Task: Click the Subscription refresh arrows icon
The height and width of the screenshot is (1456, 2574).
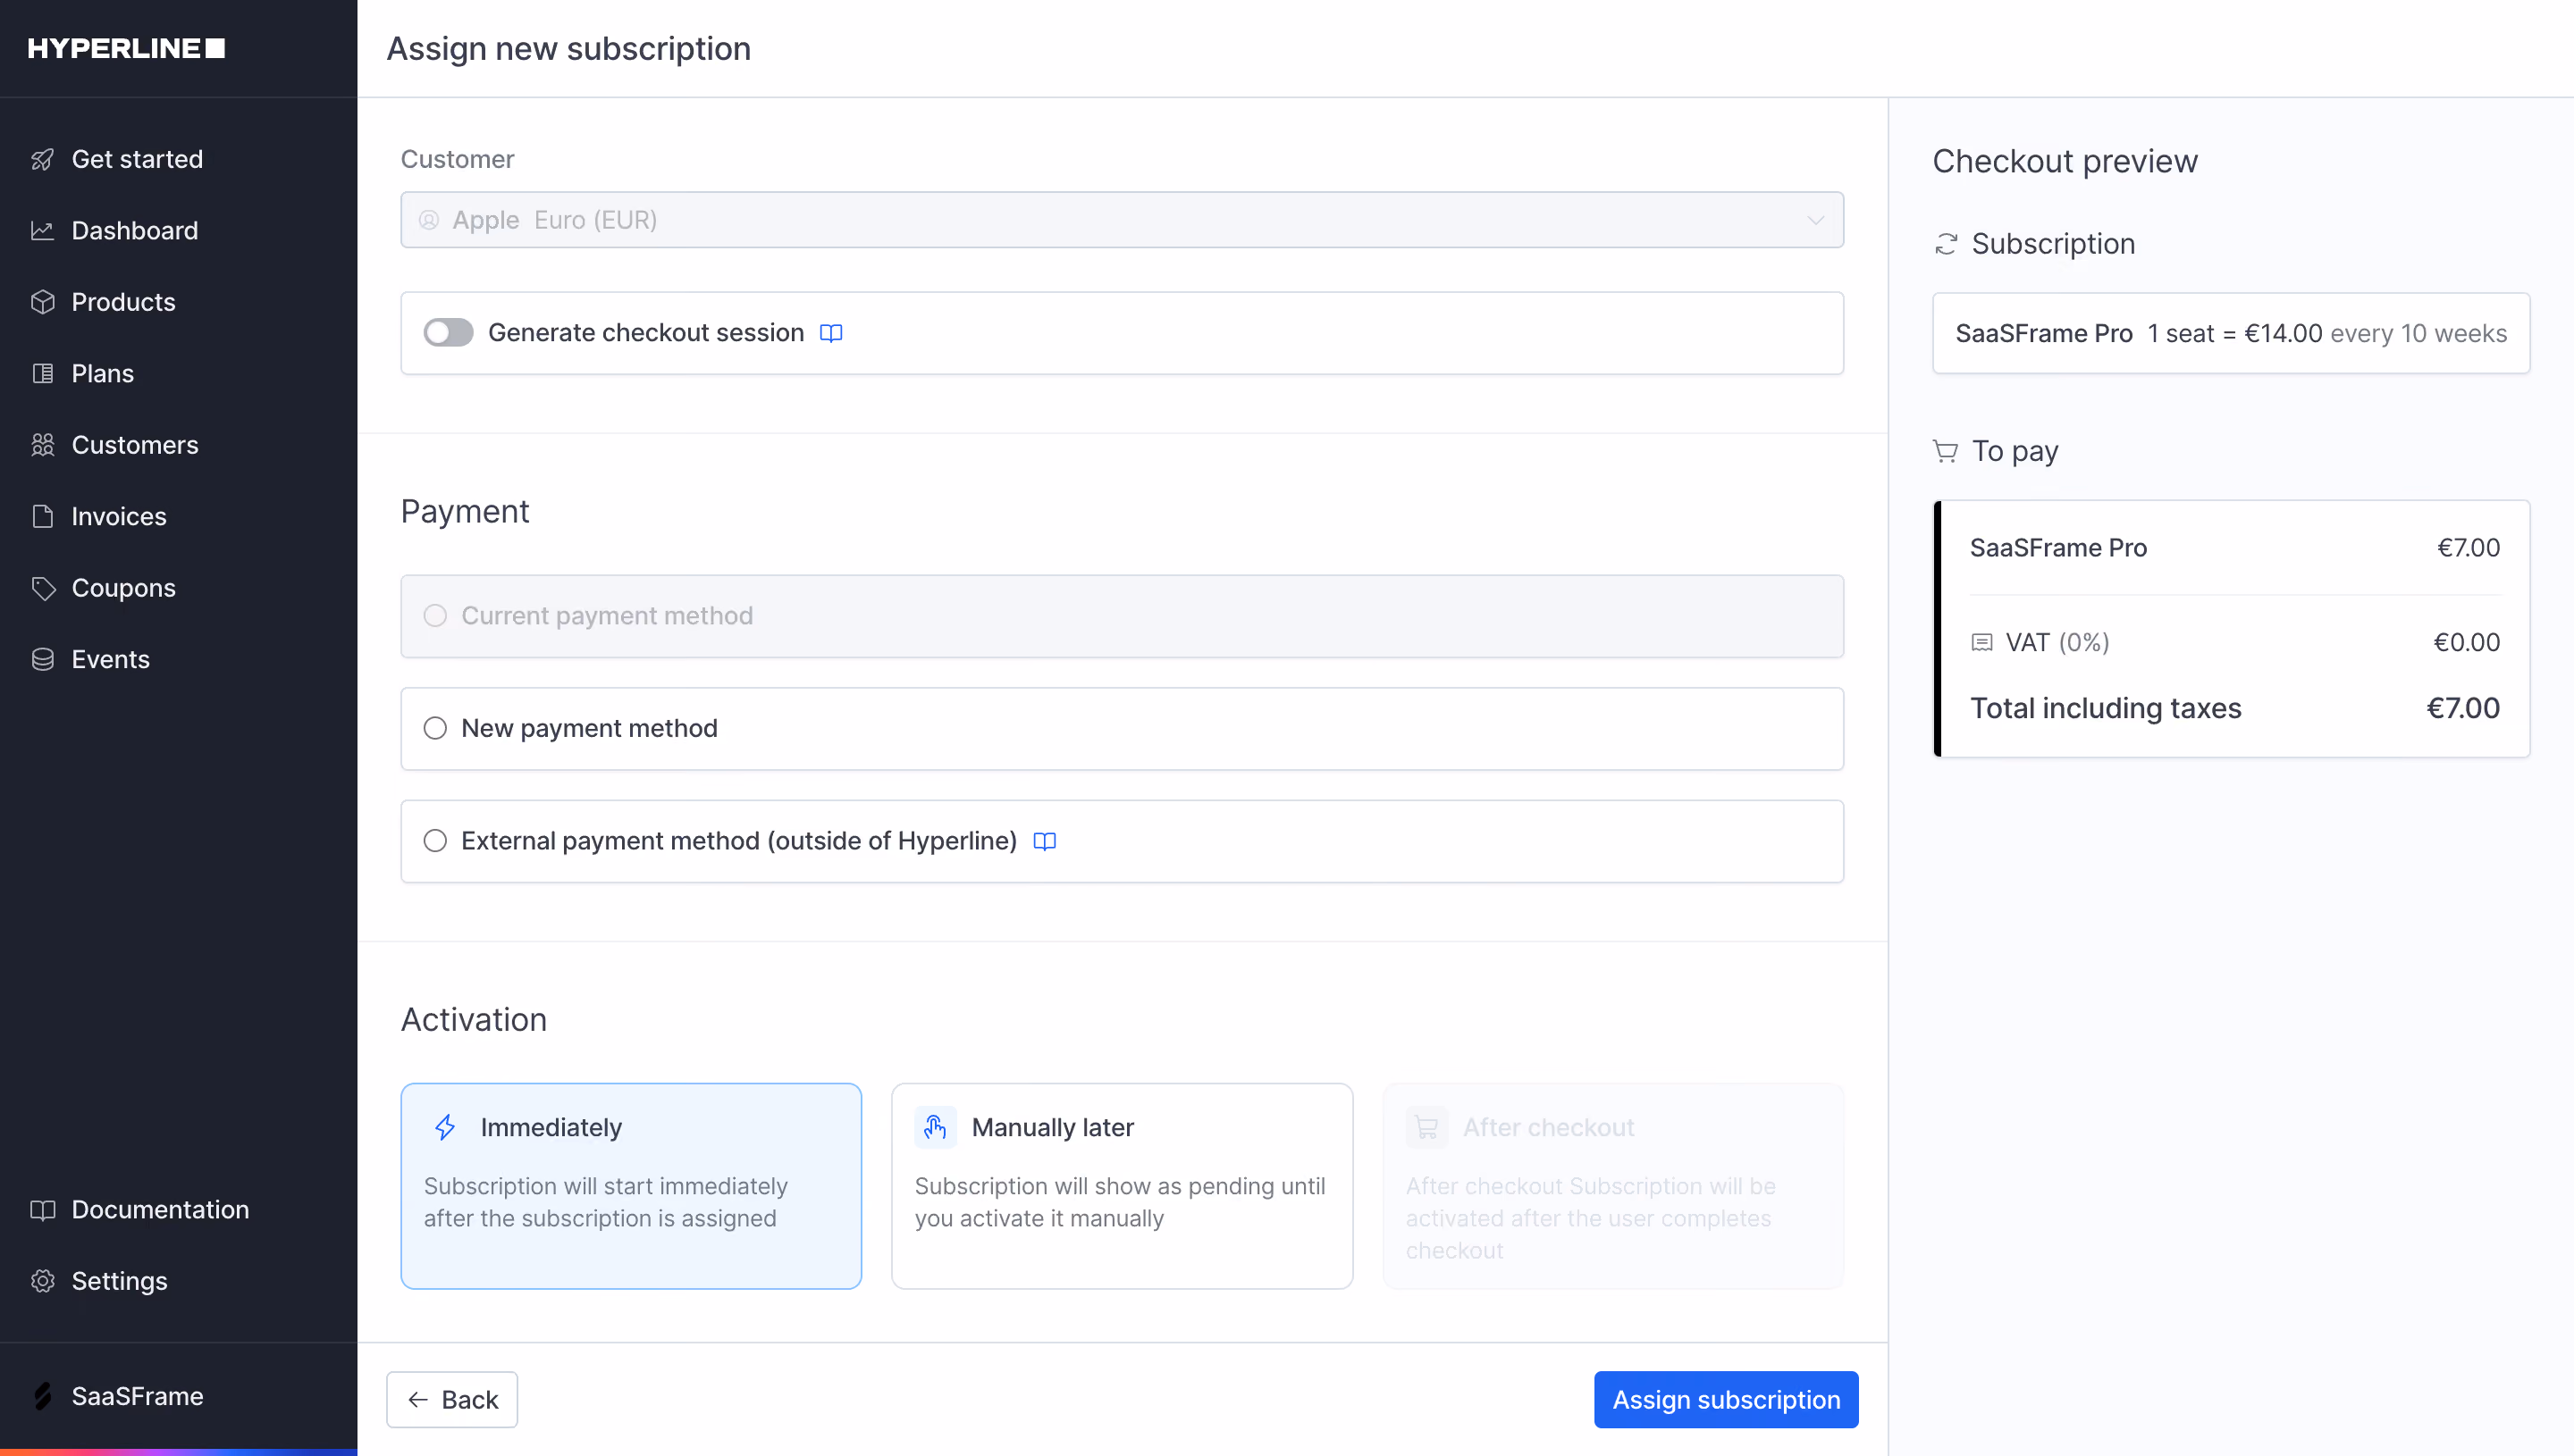Action: click(x=1946, y=244)
